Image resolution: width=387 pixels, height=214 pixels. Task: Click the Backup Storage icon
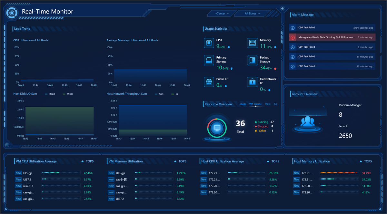[253, 61]
